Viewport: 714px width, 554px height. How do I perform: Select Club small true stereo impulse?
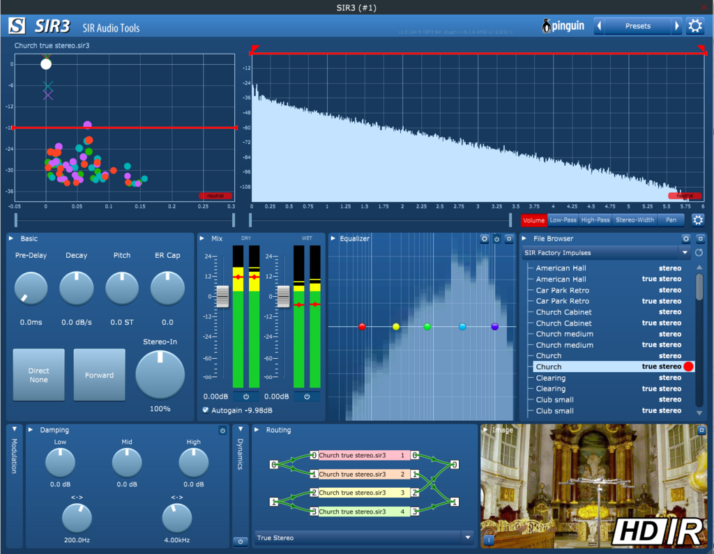(x=610, y=410)
